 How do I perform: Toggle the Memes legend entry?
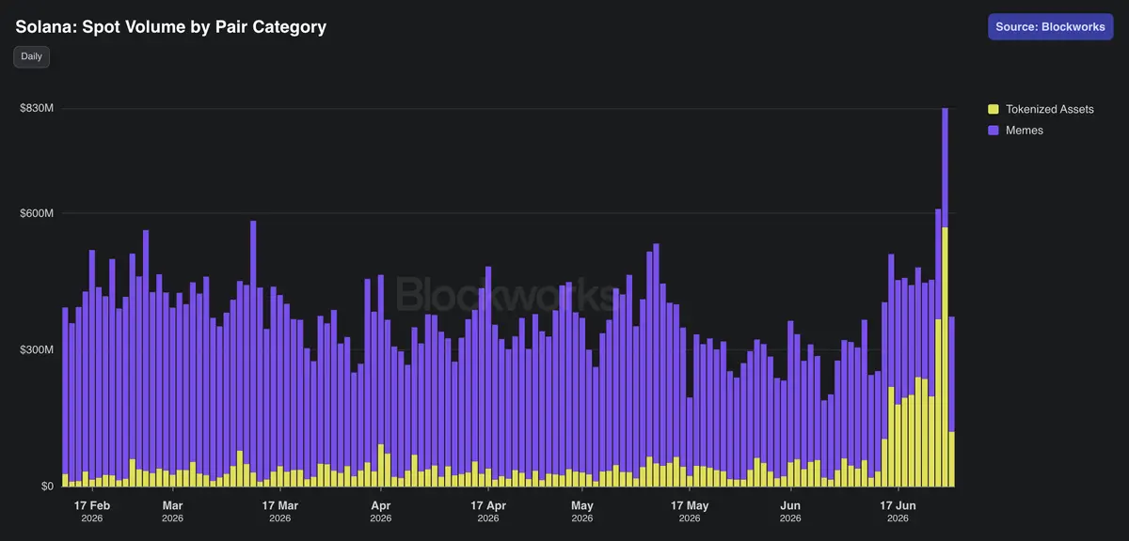click(1015, 131)
